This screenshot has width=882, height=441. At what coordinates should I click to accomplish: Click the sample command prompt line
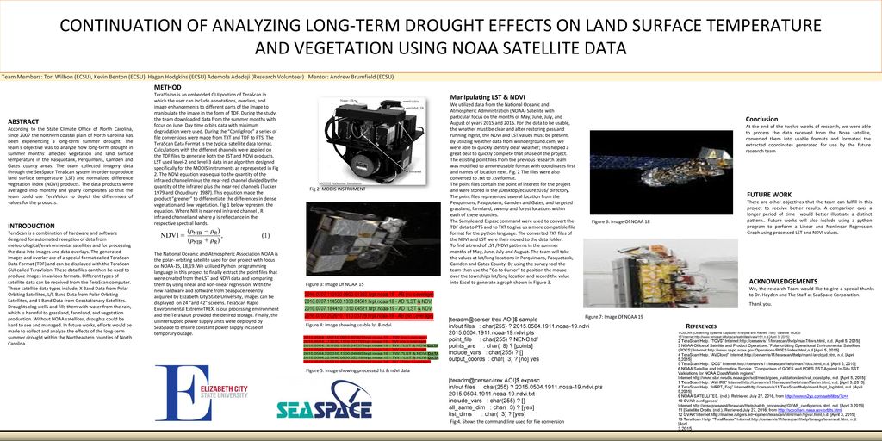(x=494, y=320)
